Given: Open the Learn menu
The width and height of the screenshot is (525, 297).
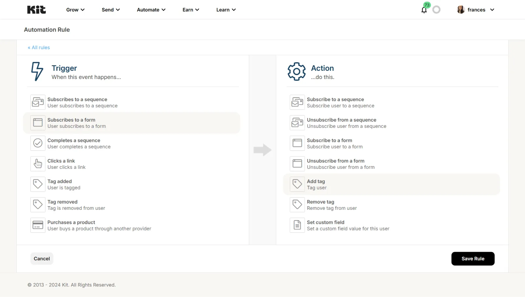Looking at the screenshot, I should click(x=226, y=10).
